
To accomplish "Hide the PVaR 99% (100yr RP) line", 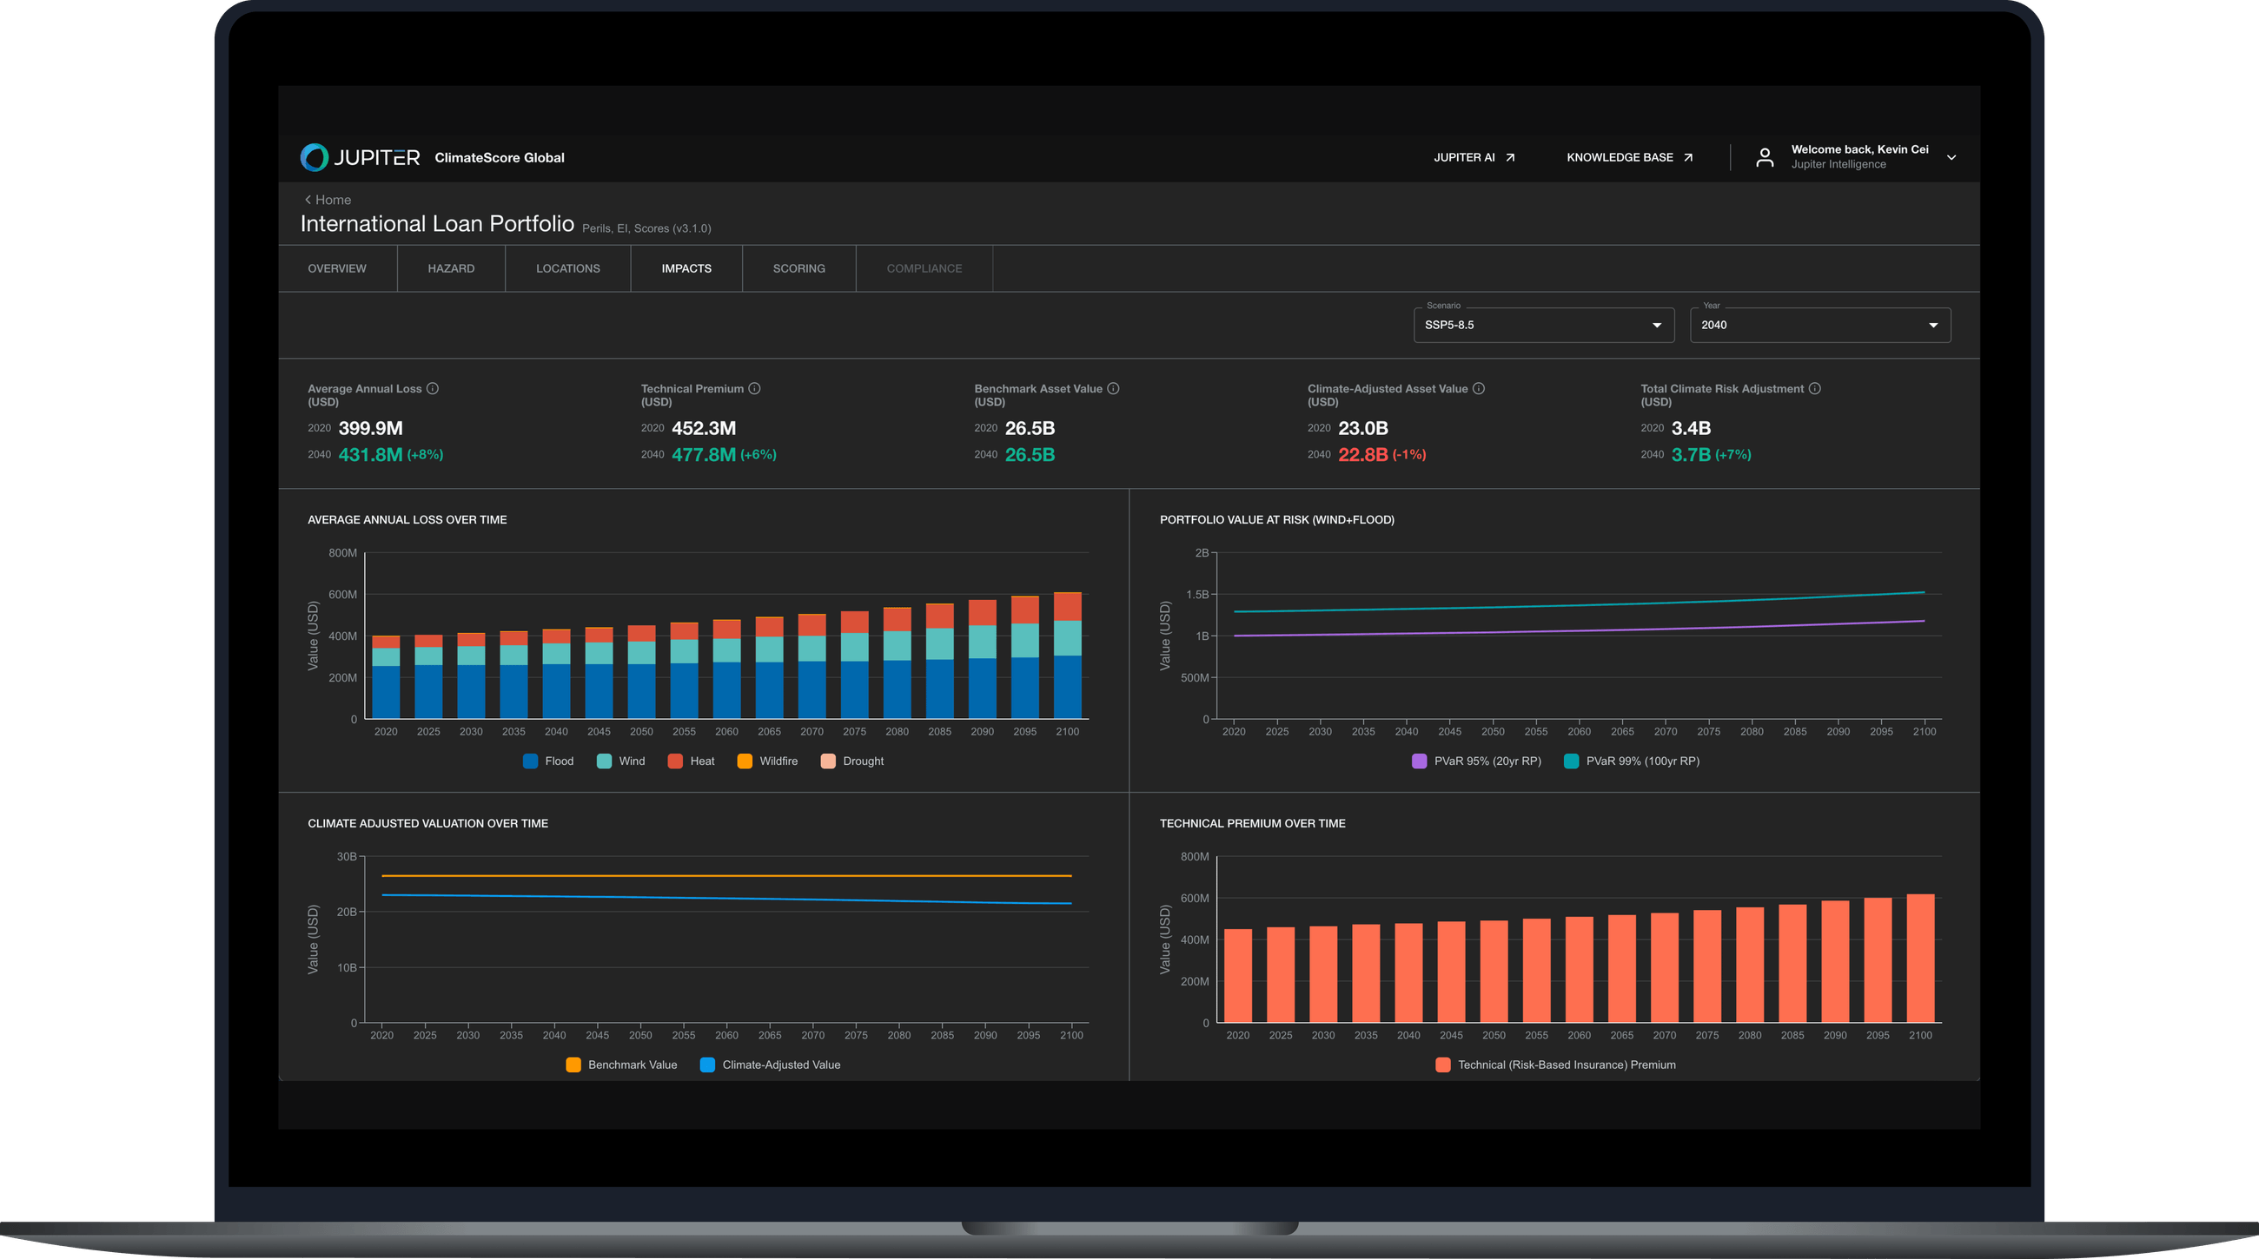I will [1631, 761].
